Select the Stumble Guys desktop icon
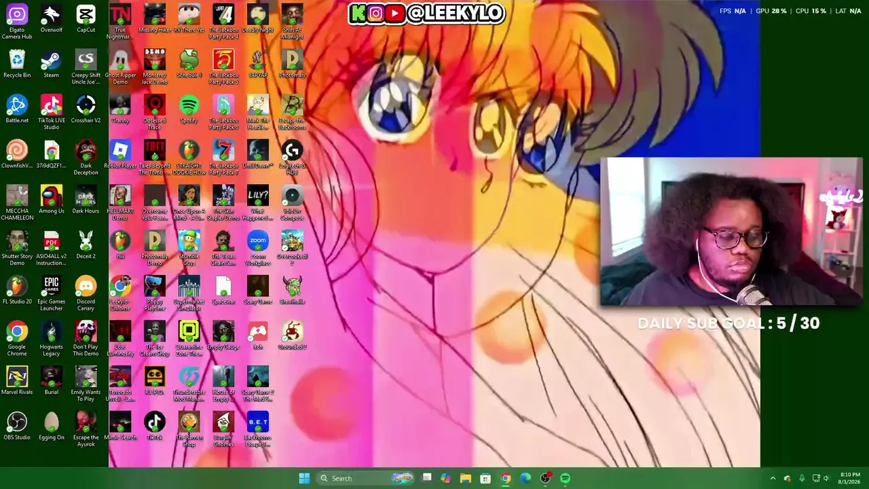 click(189, 249)
